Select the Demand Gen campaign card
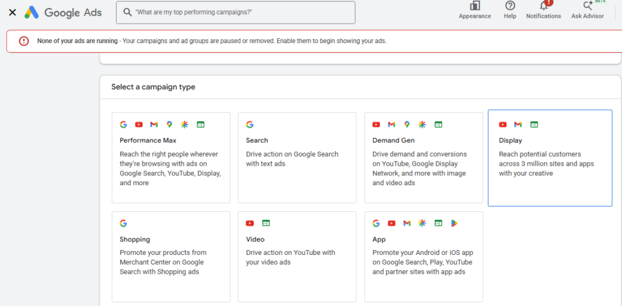The height and width of the screenshot is (306, 622). pos(423,158)
